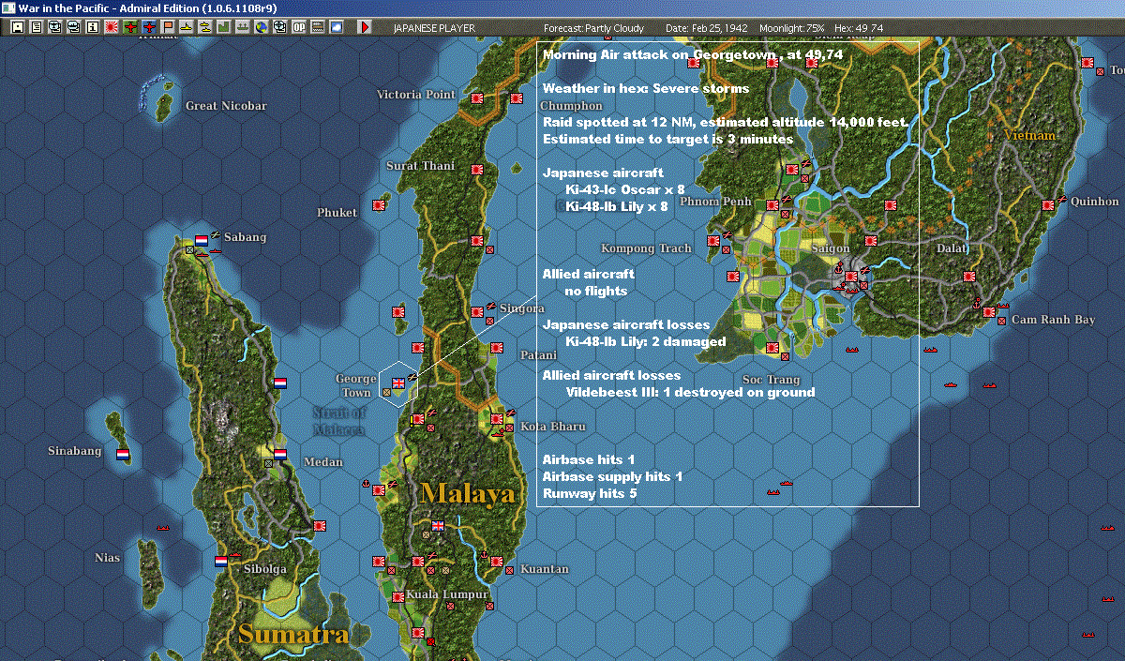Click 'Ki-48-Ib Lily x 8' report line
1125x661 pixels.
pos(616,206)
